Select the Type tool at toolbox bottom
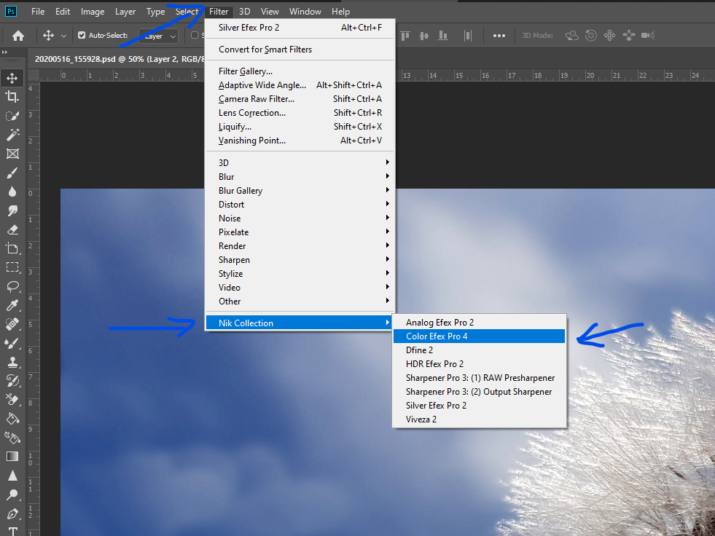 12,531
